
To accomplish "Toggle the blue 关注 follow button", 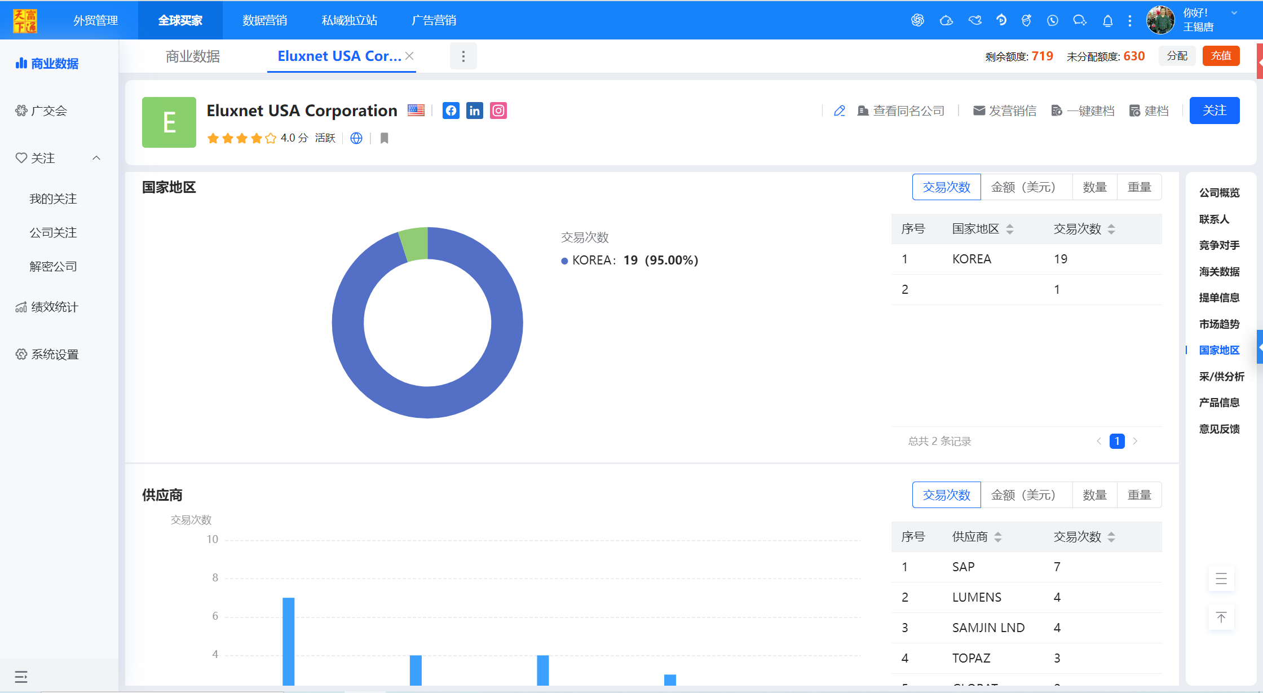I will pyautogui.click(x=1215, y=111).
